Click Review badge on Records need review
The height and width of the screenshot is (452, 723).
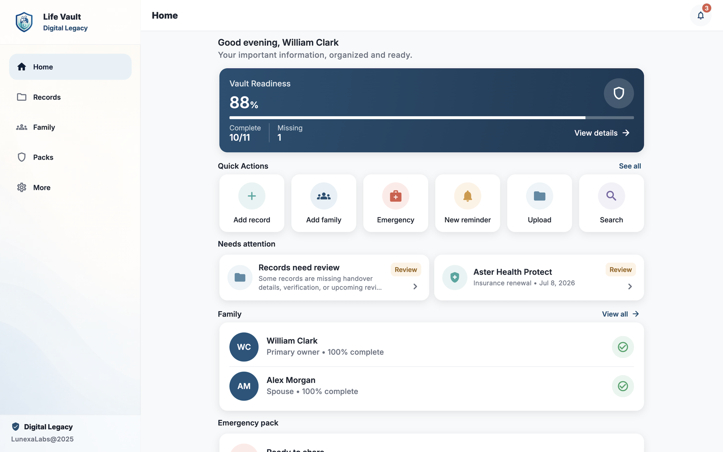pos(406,270)
